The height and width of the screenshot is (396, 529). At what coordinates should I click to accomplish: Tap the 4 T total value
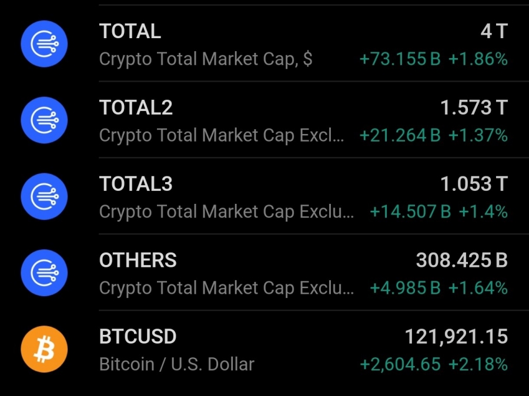(493, 32)
